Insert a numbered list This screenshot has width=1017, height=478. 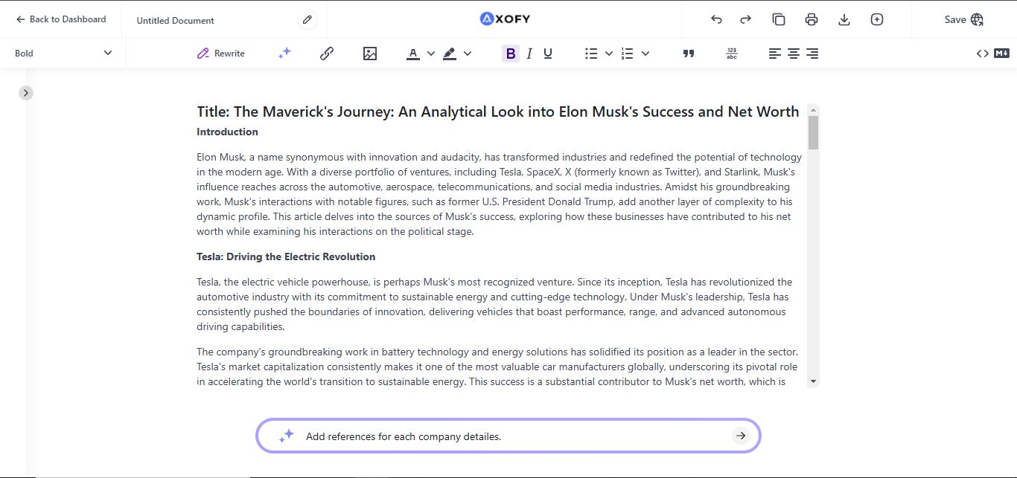point(627,54)
